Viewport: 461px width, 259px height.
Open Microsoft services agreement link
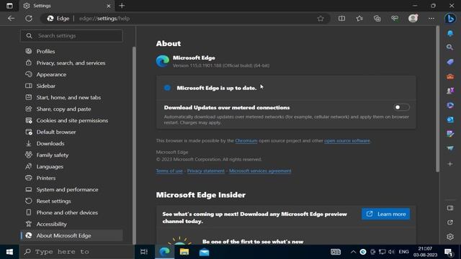(260, 171)
